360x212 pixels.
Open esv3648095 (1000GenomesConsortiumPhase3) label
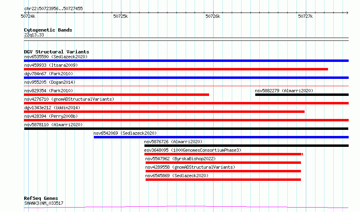(x=193, y=150)
